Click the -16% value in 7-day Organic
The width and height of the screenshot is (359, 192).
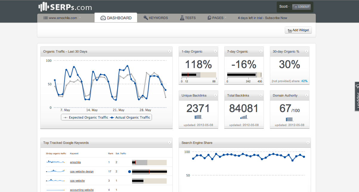coord(244,64)
